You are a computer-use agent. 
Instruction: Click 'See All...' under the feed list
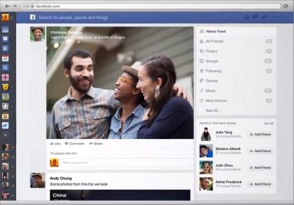pyautogui.click(x=213, y=111)
